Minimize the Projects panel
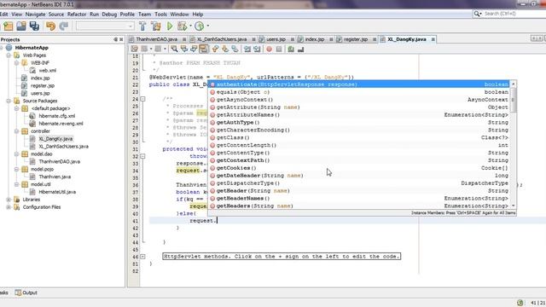Image resolution: width=546 pixels, height=307 pixels. point(116,40)
